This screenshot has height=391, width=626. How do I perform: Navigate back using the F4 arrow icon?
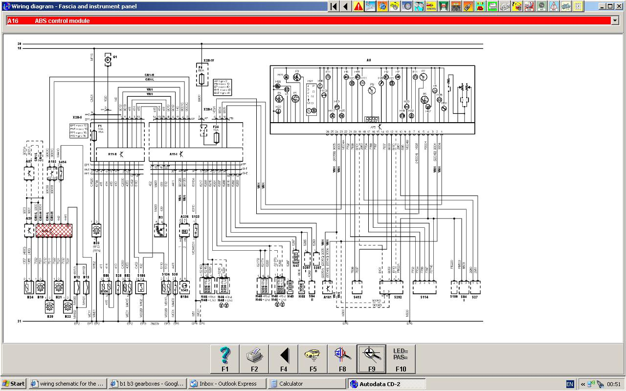pyautogui.click(x=284, y=358)
